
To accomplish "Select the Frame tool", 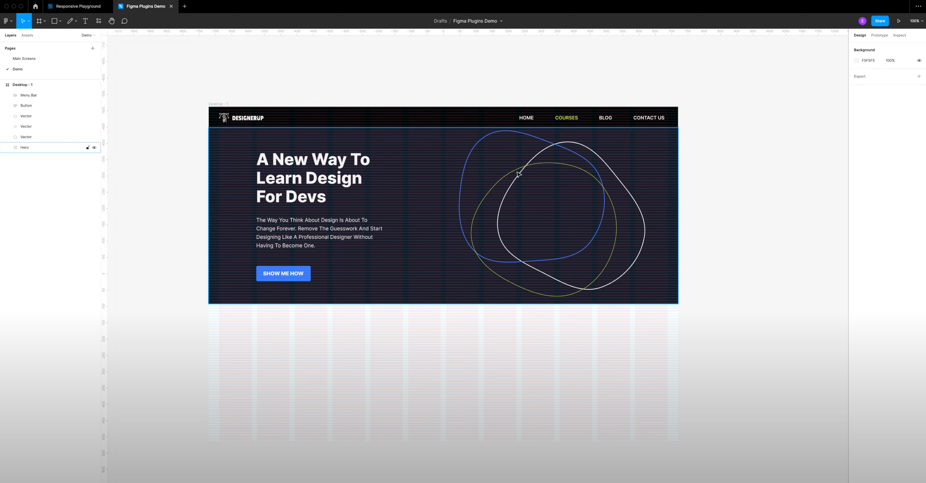I will click(39, 21).
